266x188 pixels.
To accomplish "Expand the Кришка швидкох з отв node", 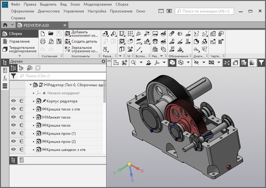I will point(34,150).
